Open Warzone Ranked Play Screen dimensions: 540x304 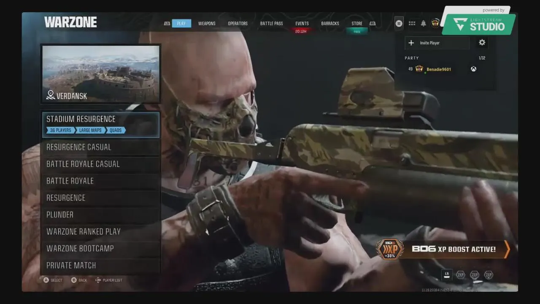click(x=100, y=231)
